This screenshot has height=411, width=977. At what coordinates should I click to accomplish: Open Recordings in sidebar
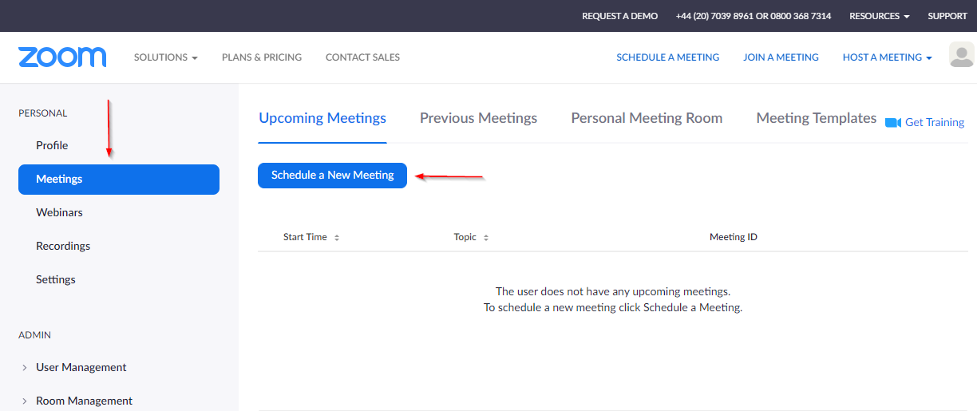click(63, 246)
